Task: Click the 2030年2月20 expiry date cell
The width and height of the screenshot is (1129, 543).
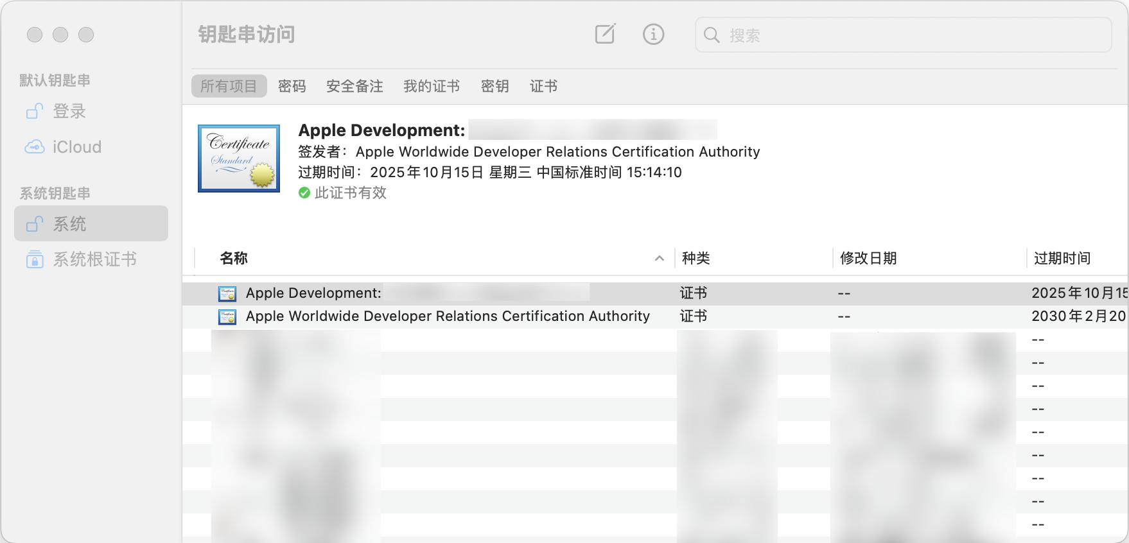Action: pyautogui.click(x=1079, y=316)
